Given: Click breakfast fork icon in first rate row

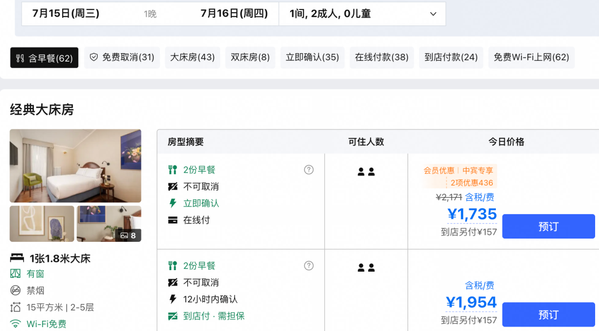Looking at the screenshot, I should click(172, 170).
